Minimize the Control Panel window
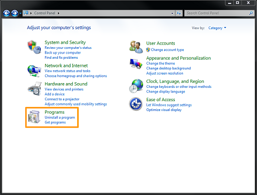Viewport: 257px width, 195px height. [230, 3]
